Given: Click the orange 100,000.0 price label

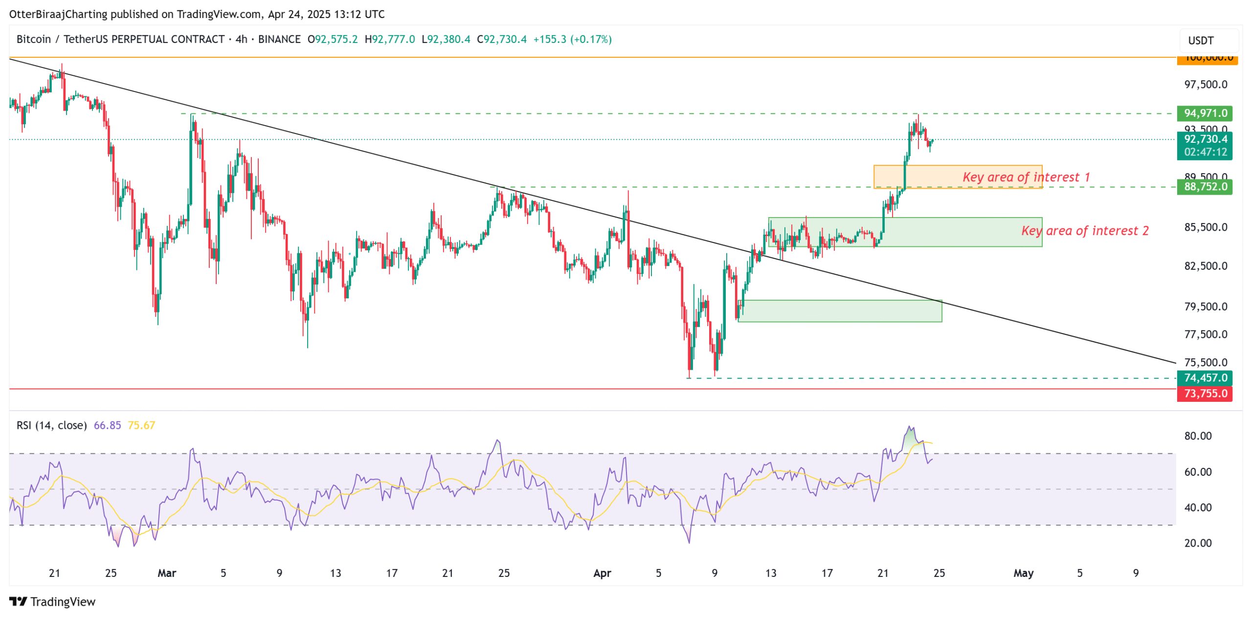Looking at the screenshot, I should coord(1207,60).
